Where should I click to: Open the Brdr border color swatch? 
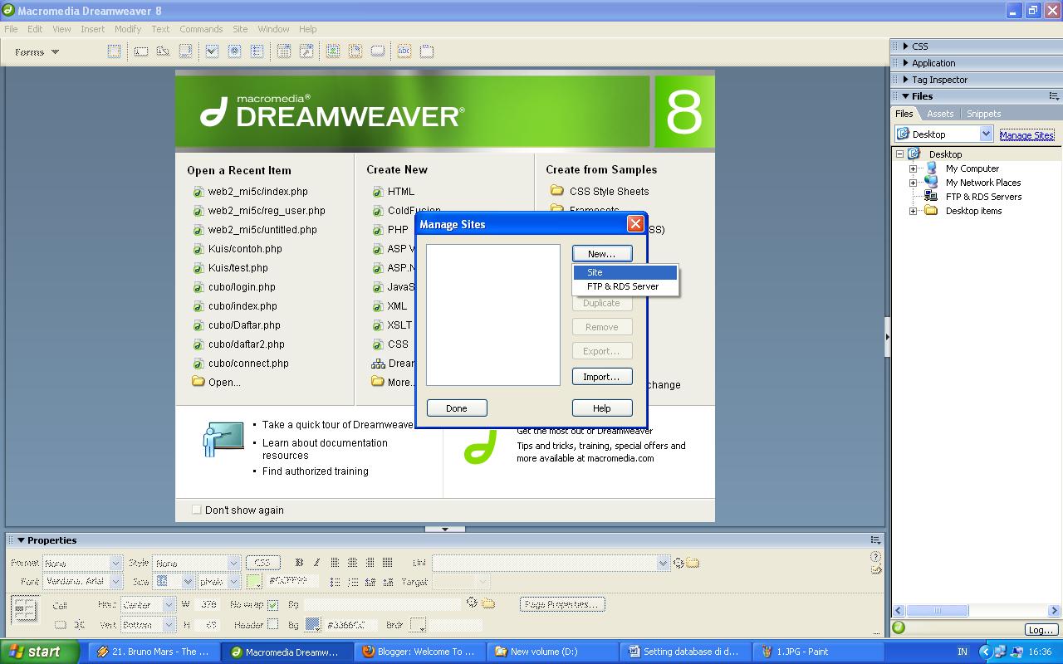[x=417, y=624]
